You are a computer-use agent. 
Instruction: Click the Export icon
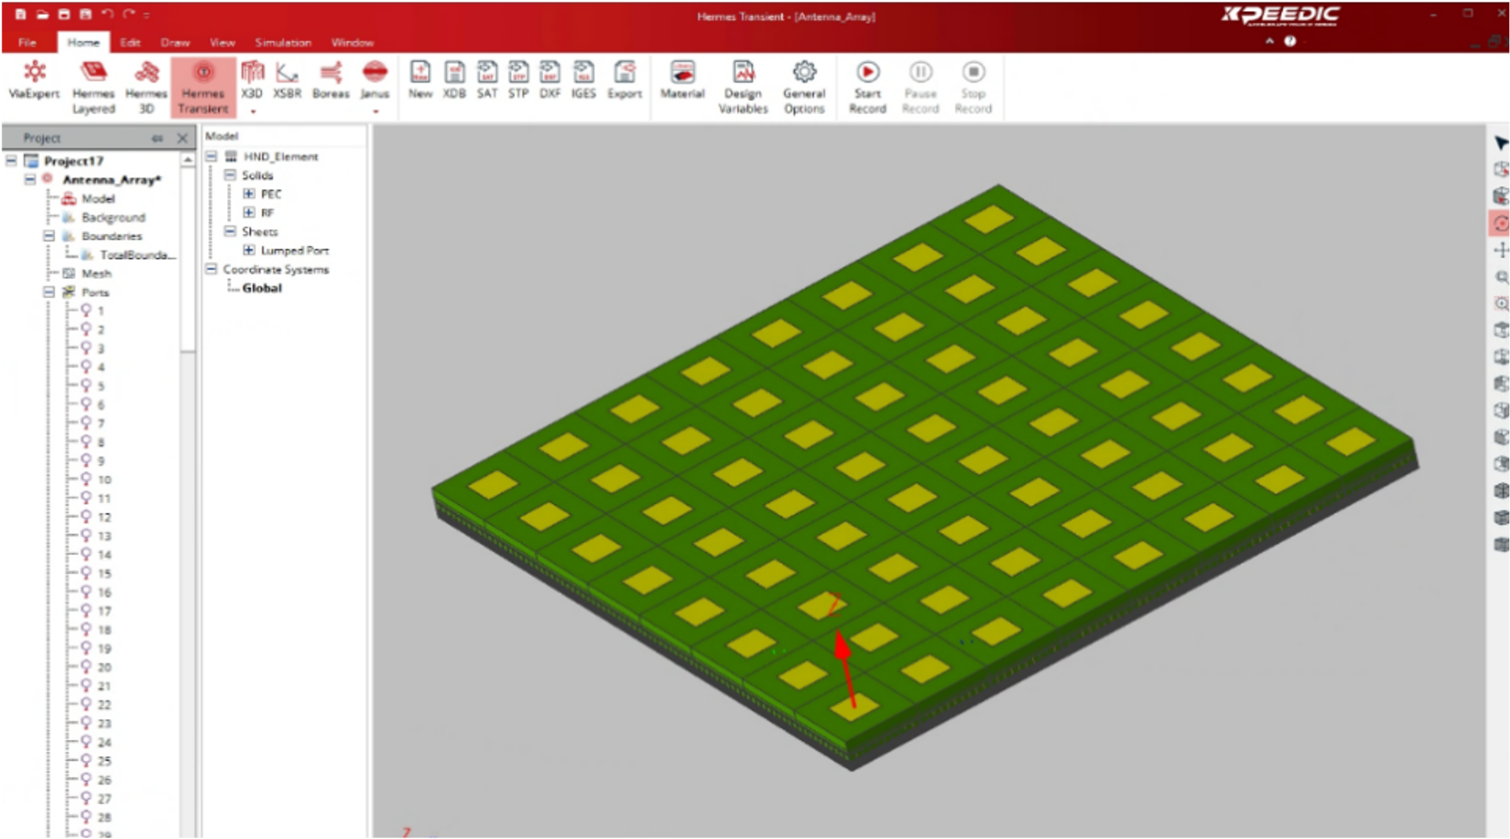click(x=624, y=81)
